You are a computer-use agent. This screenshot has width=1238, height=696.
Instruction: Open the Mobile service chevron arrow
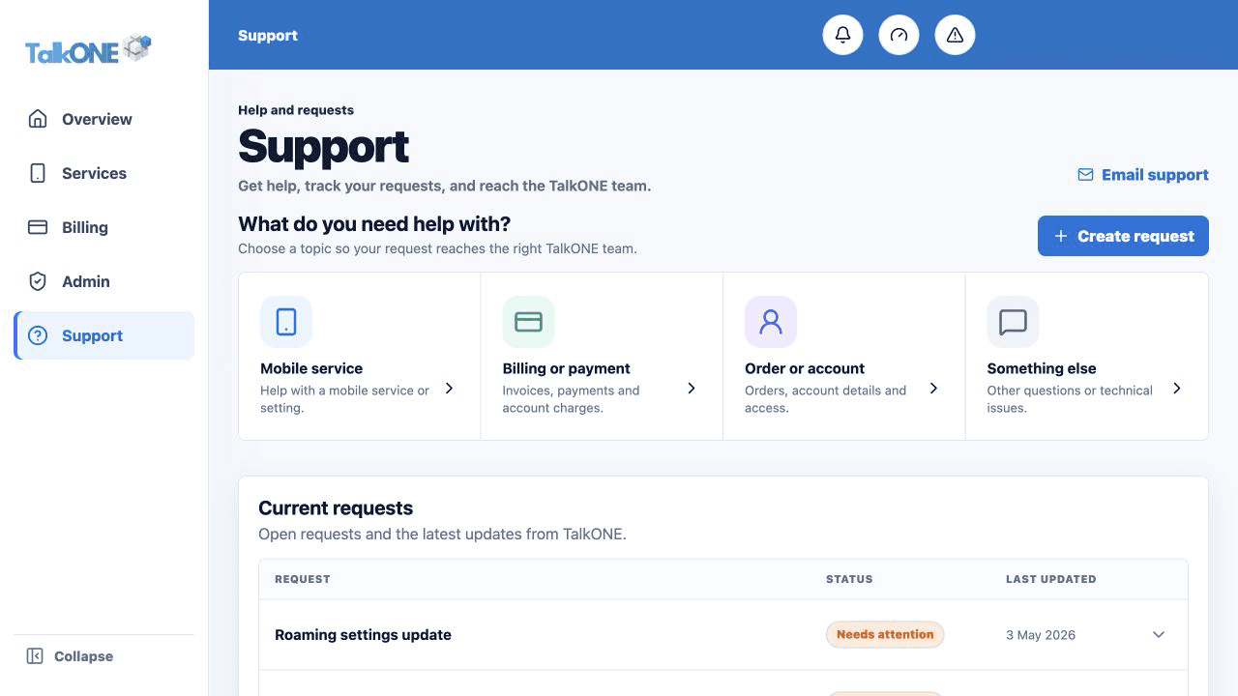click(449, 389)
